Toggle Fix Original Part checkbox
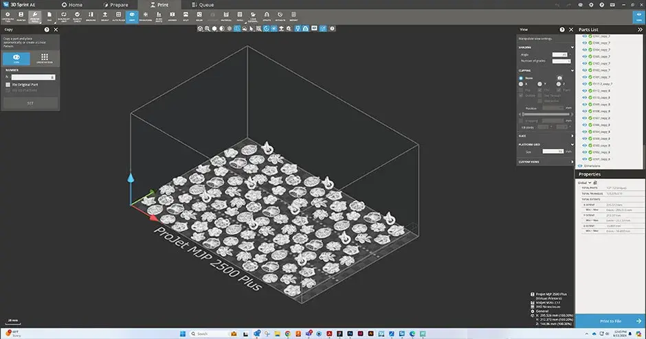 click(x=8, y=84)
